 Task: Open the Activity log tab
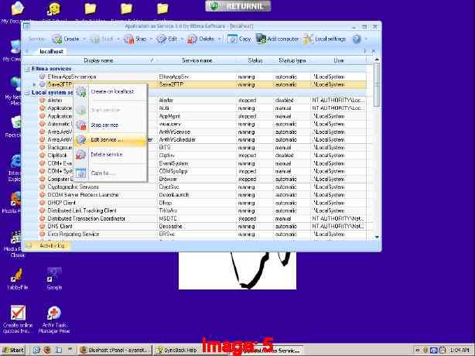tap(47, 245)
